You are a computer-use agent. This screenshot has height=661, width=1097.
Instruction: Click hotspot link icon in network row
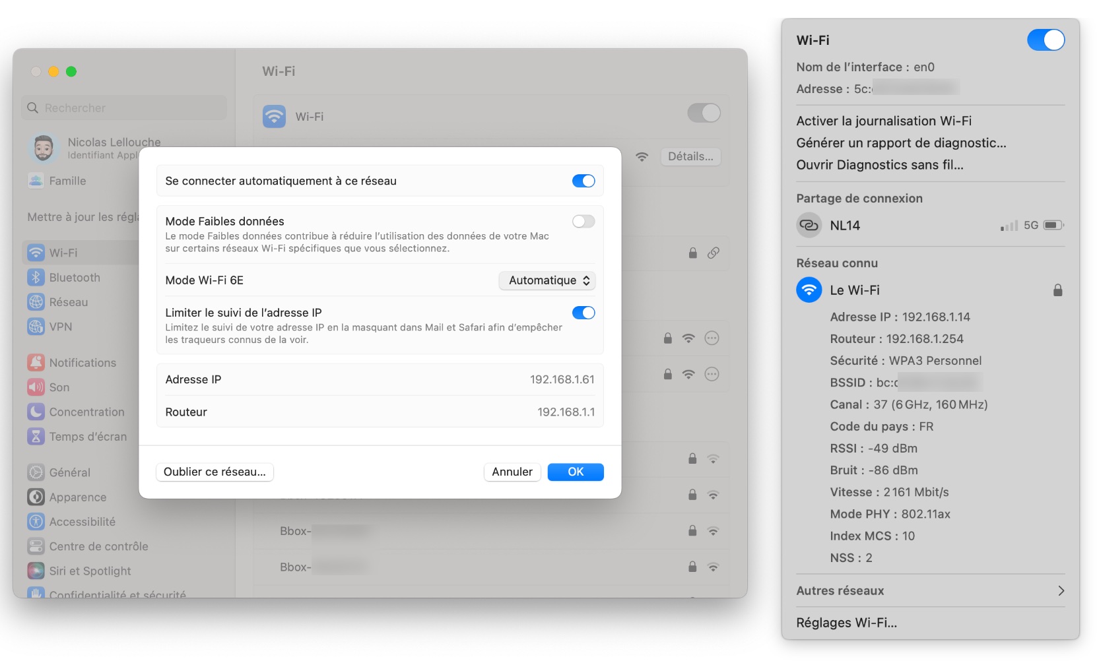click(x=713, y=253)
